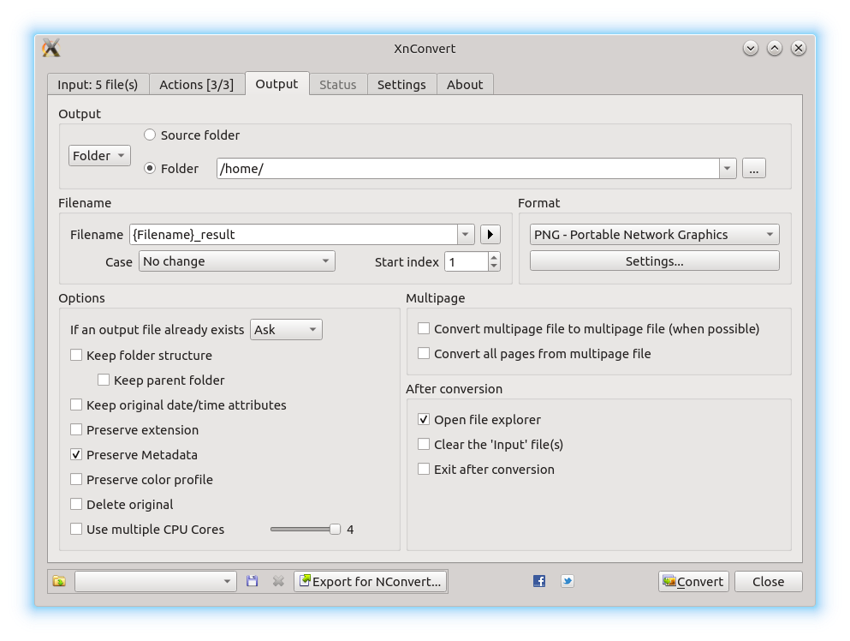Toggle Keep original date/time attributes
The image size is (850, 641).
click(x=76, y=404)
